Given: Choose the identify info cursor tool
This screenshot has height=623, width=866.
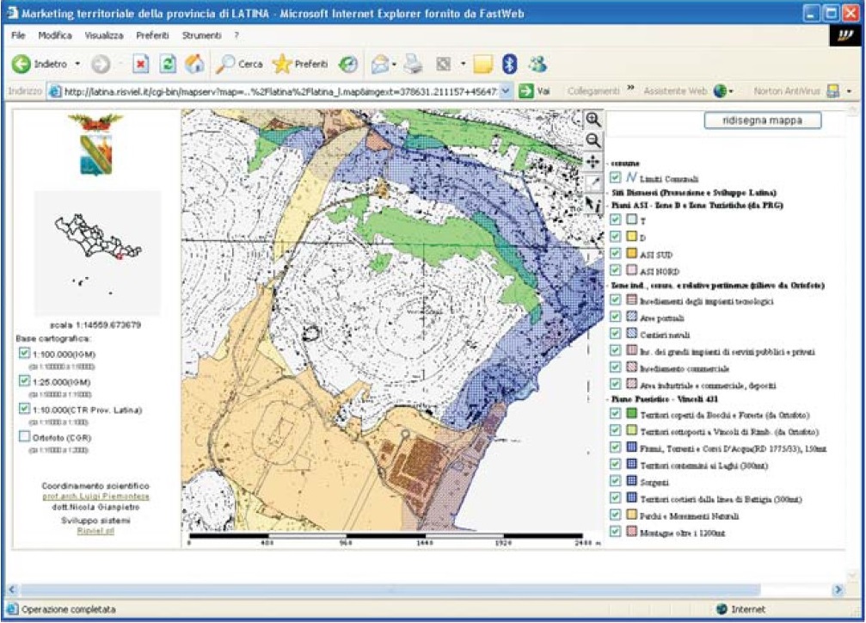Looking at the screenshot, I should pyautogui.click(x=593, y=204).
